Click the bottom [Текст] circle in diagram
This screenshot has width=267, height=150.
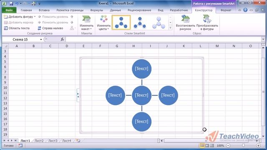[x=142, y=122]
